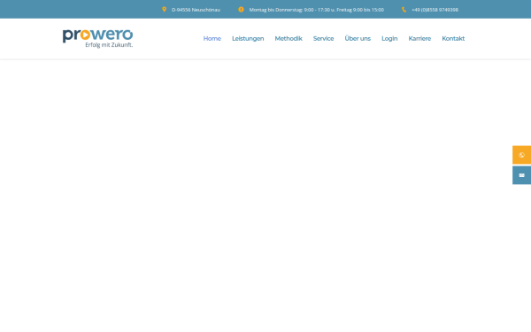Go to the Kontakt page
531x332 pixels.
click(x=453, y=39)
